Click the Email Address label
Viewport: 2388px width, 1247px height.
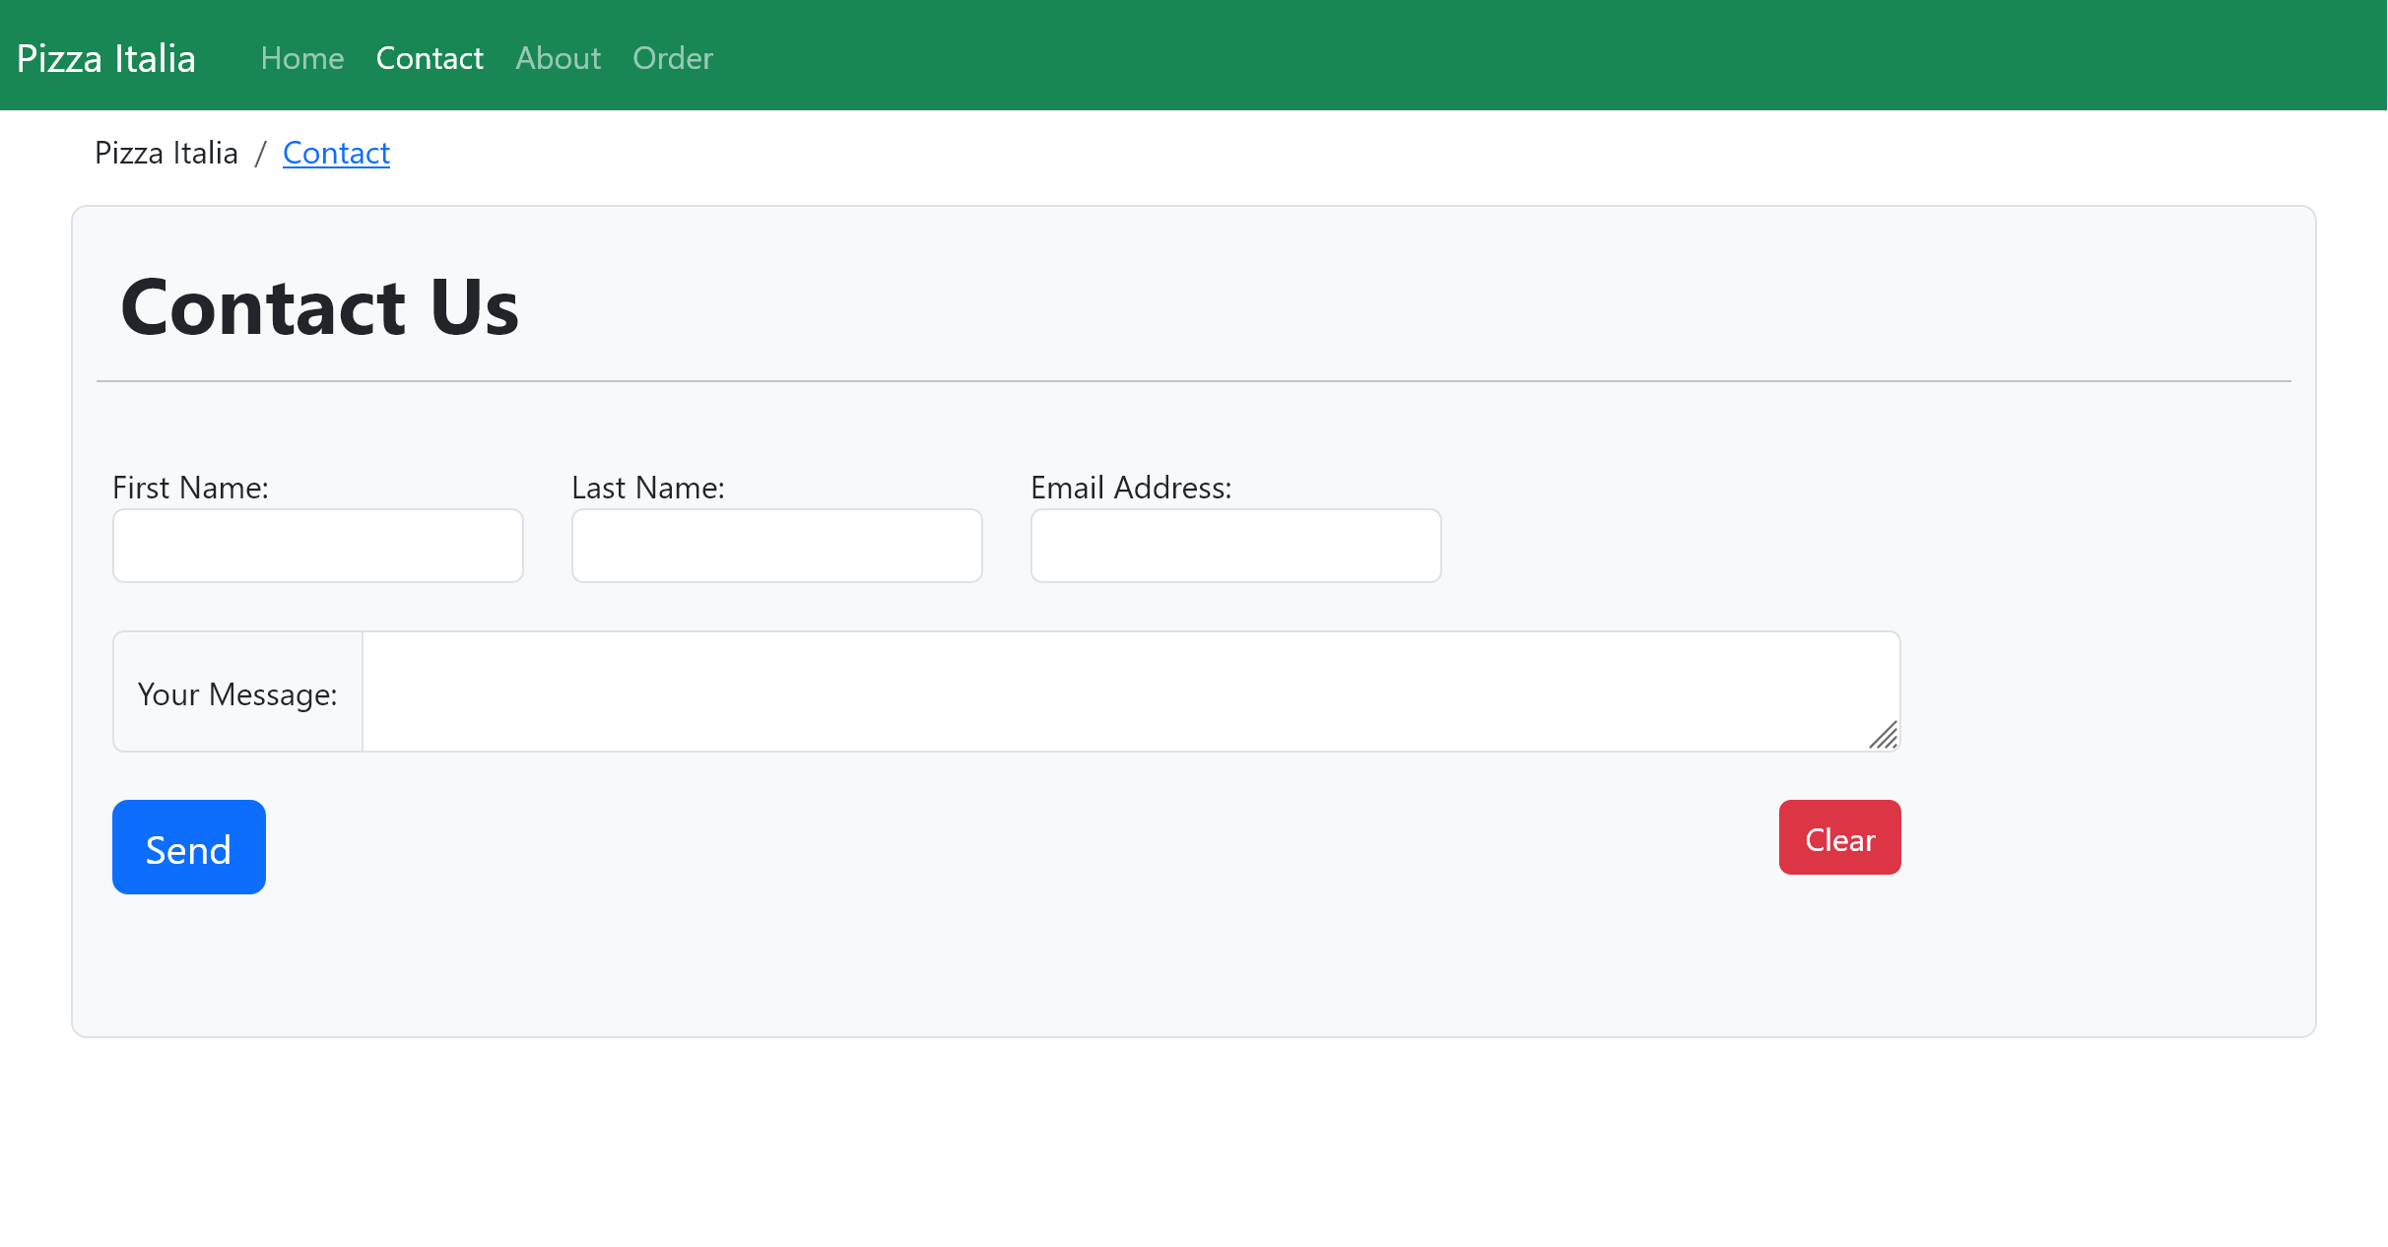[x=1131, y=488]
